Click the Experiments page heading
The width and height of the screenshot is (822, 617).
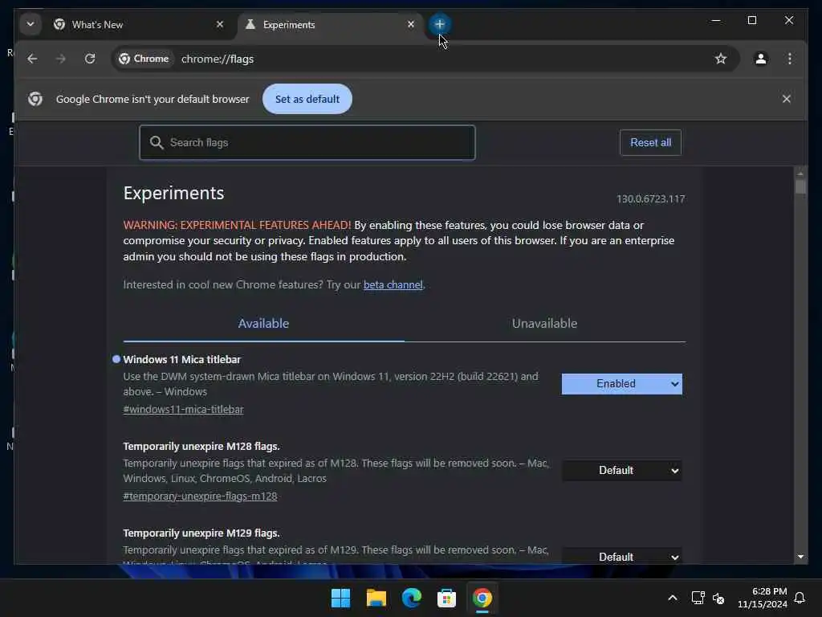click(x=173, y=193)
